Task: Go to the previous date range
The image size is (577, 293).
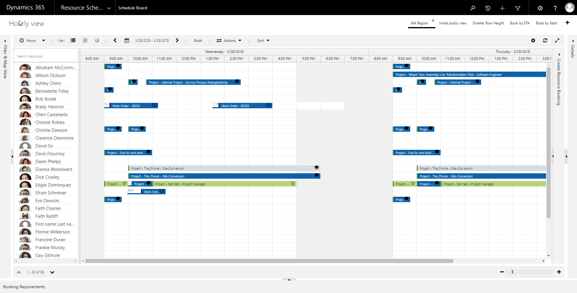Action: pos(115,40)
